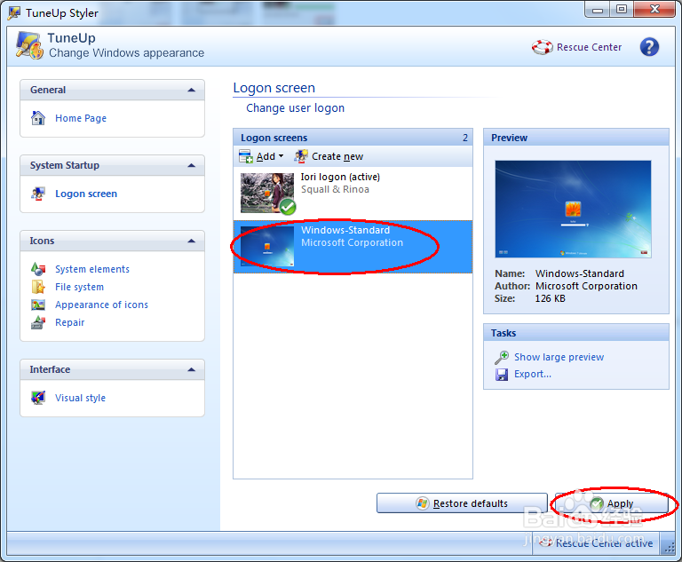Viewport: 682px width, 562px height.
Task: Collapse the Interface panel
Action: coord(192,369)
